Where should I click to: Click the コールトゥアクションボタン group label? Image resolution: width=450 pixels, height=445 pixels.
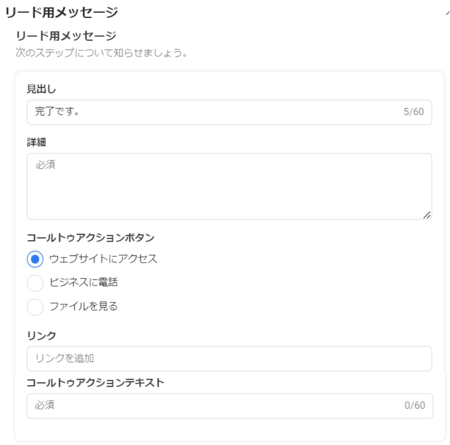pos(91,238)
